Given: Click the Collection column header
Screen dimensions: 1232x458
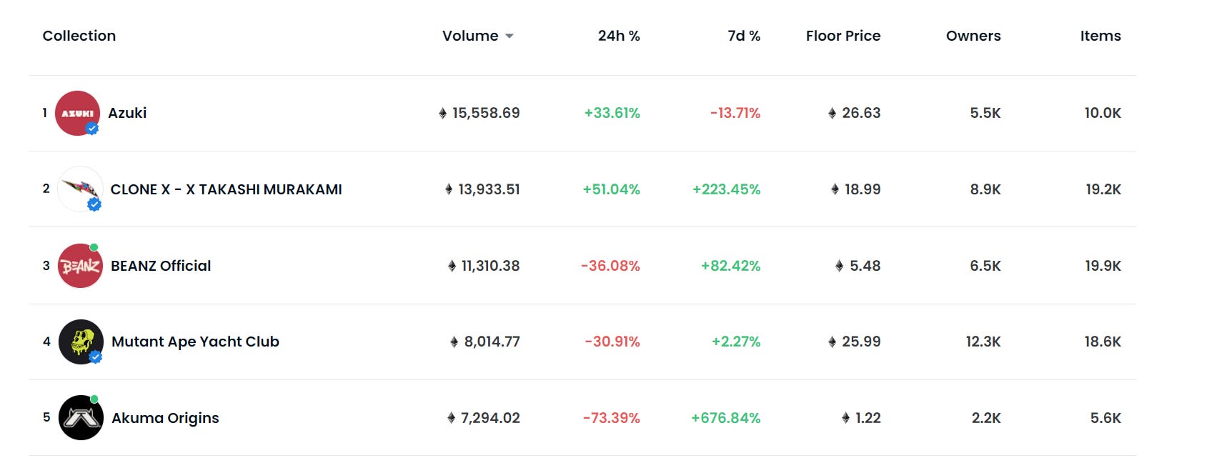Looking at the screenshot, I should pos(79,36).
